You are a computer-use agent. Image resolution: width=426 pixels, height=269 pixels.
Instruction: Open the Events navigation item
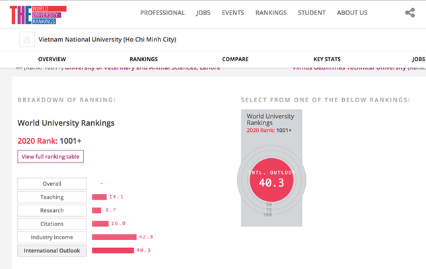[233, 13]
